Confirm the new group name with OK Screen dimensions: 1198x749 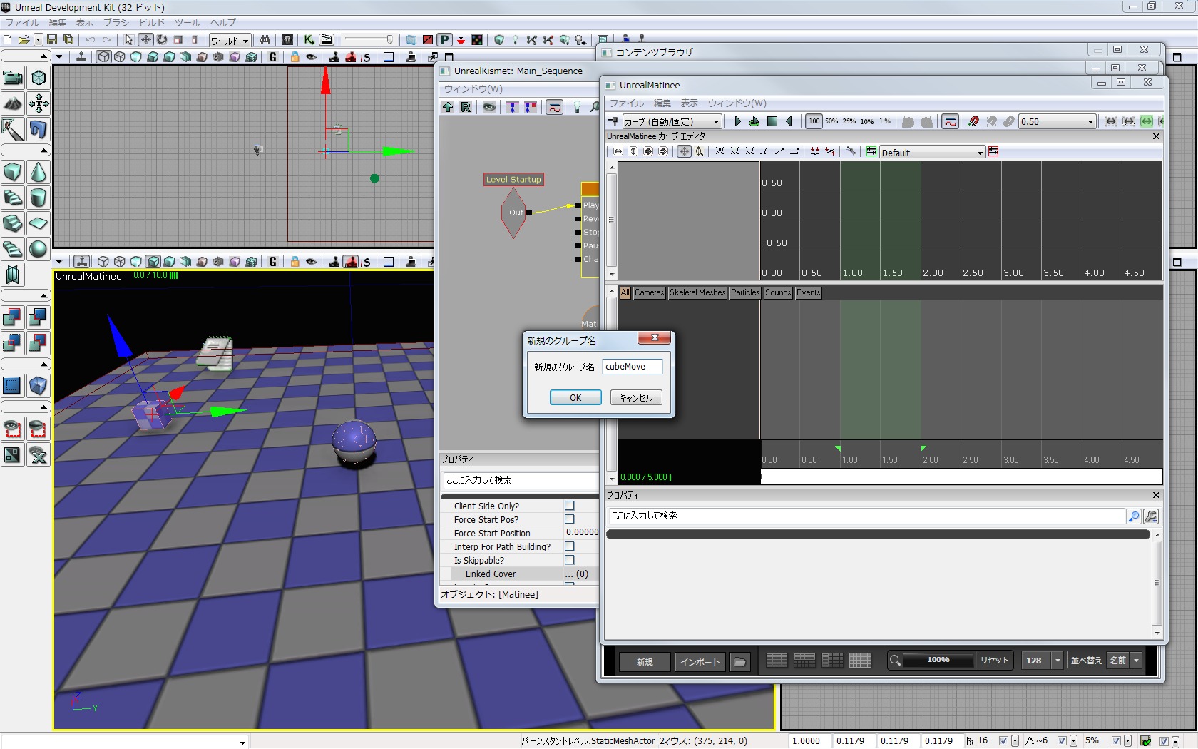575,397
